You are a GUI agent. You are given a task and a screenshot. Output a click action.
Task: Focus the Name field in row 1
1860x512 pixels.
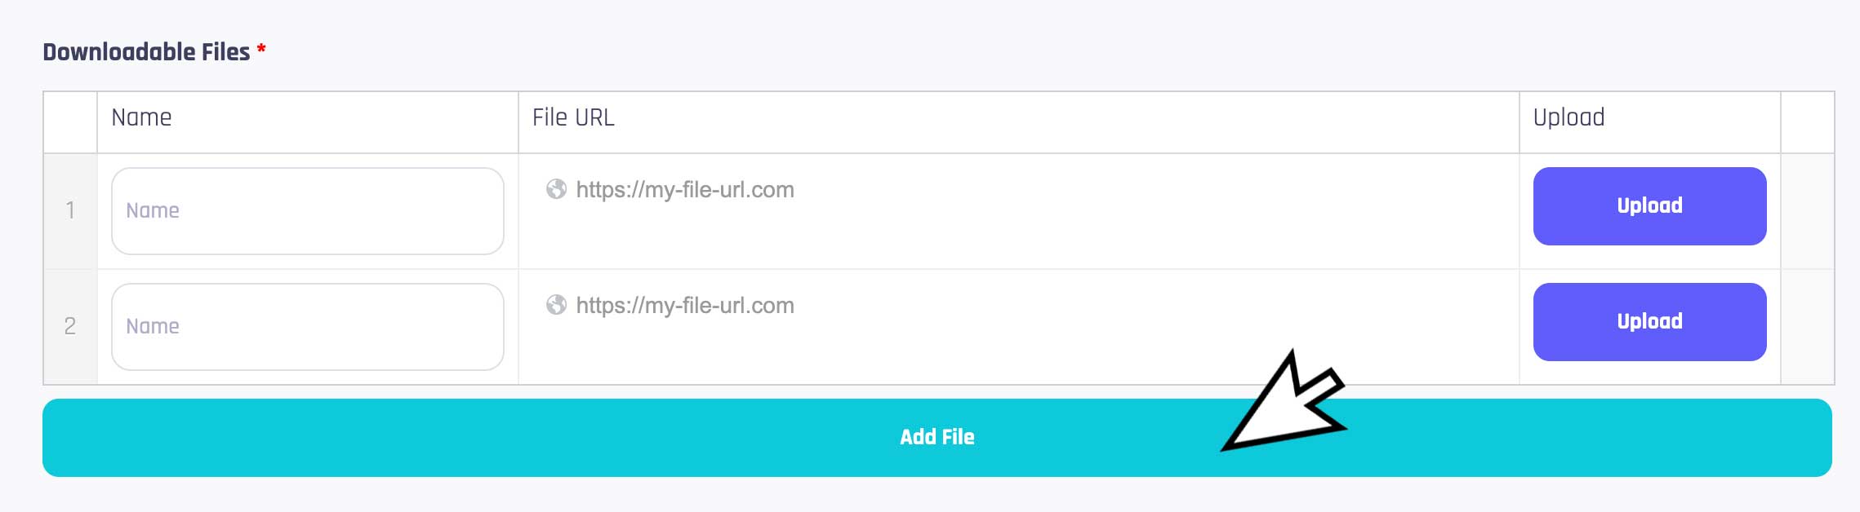point(308,211)
